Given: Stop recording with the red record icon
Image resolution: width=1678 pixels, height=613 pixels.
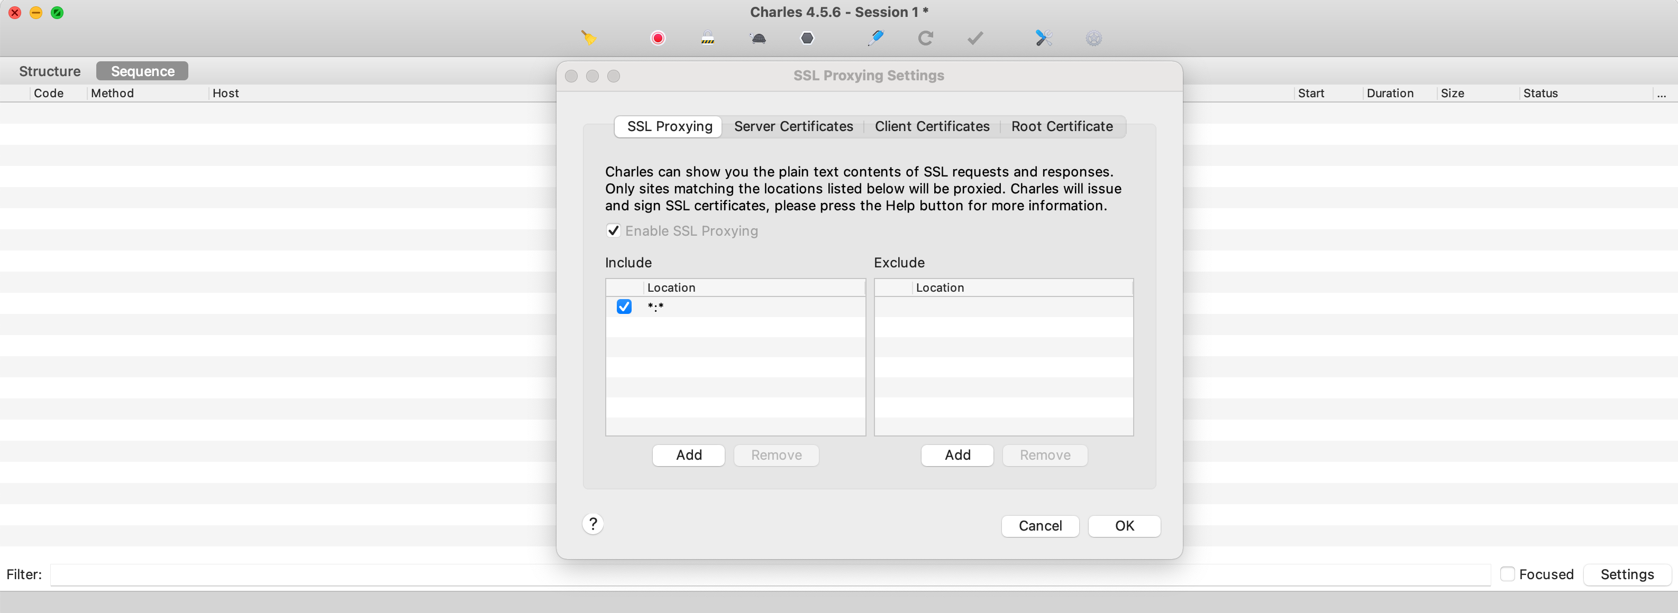Looking at the screenshot, I should [657, 38].
